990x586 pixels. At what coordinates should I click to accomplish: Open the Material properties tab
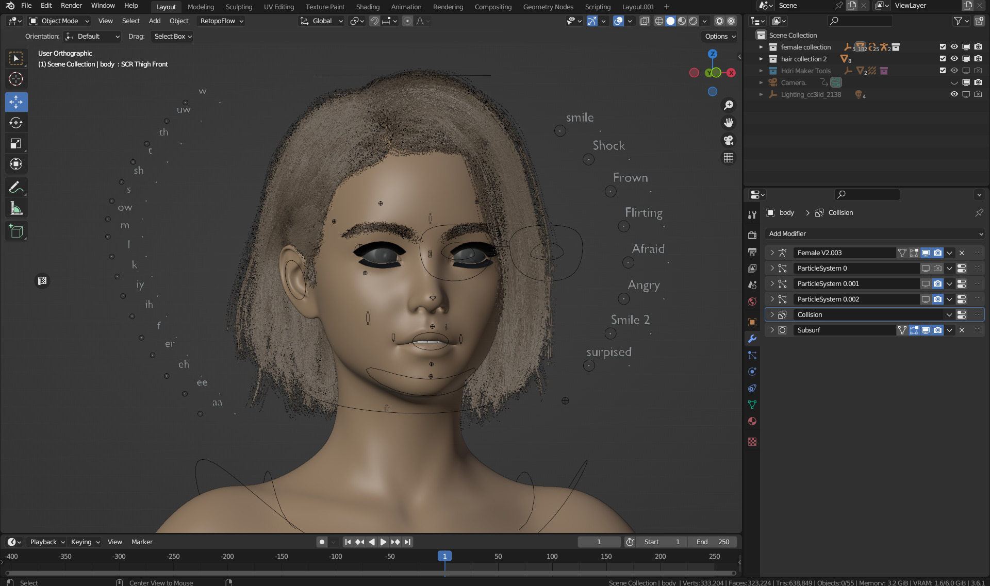[x=752, y=421]
